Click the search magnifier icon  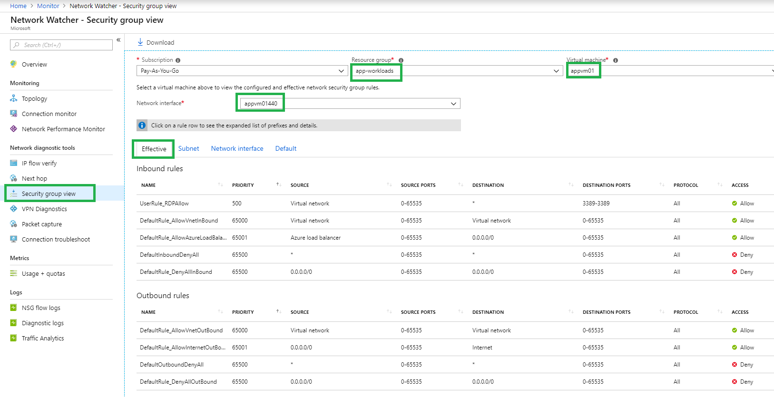17,45
